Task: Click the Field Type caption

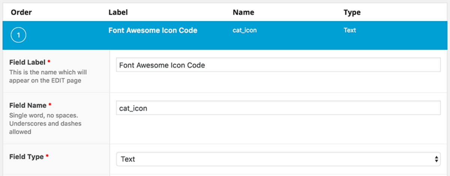Action: pyautogui.click(x=27, y=157)
